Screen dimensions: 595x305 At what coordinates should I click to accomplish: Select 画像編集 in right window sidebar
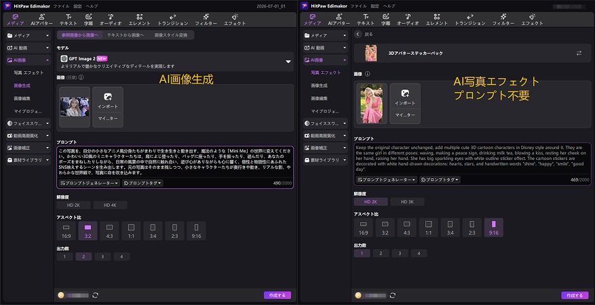tap(318, 98)
